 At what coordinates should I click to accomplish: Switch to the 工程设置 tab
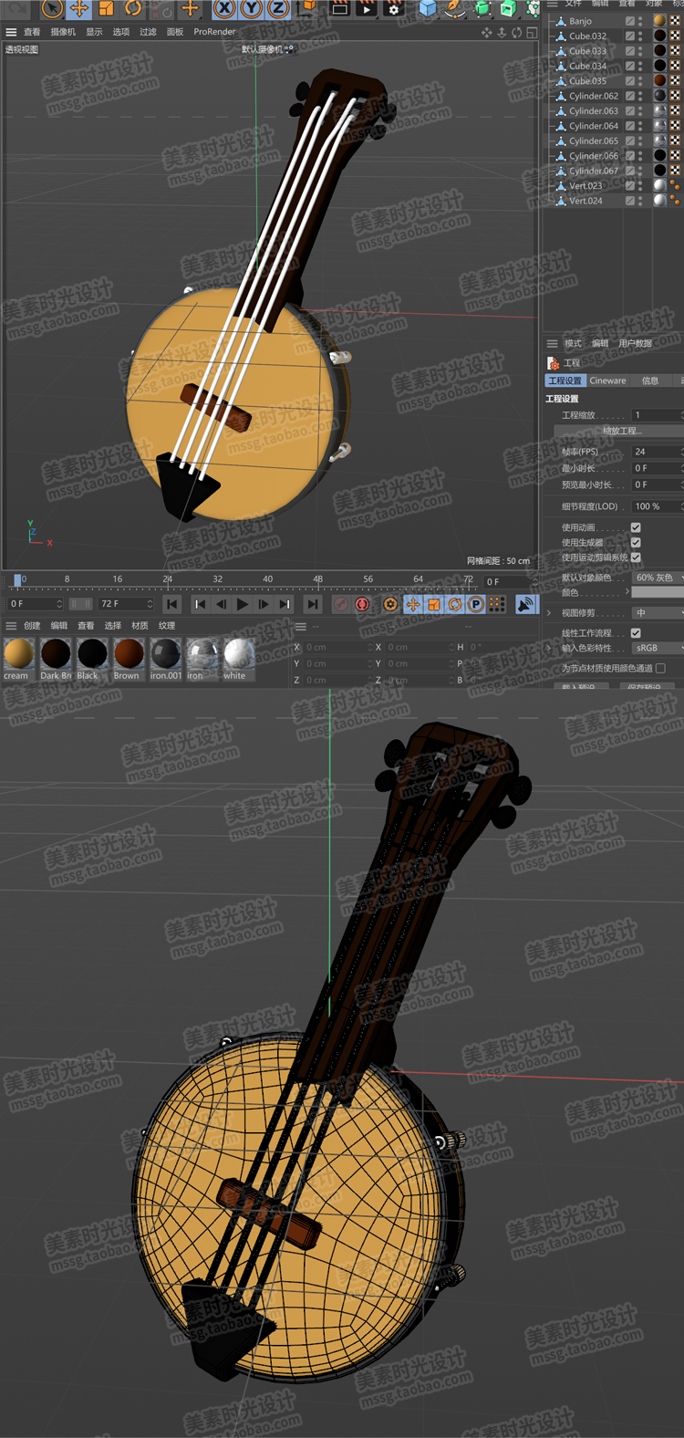click(x=565, y=380)
